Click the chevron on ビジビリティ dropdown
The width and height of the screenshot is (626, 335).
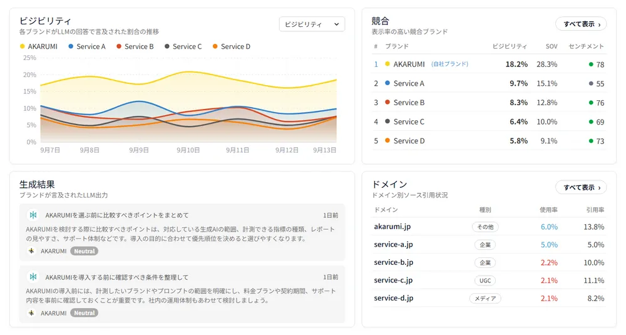tap(337, 24)
